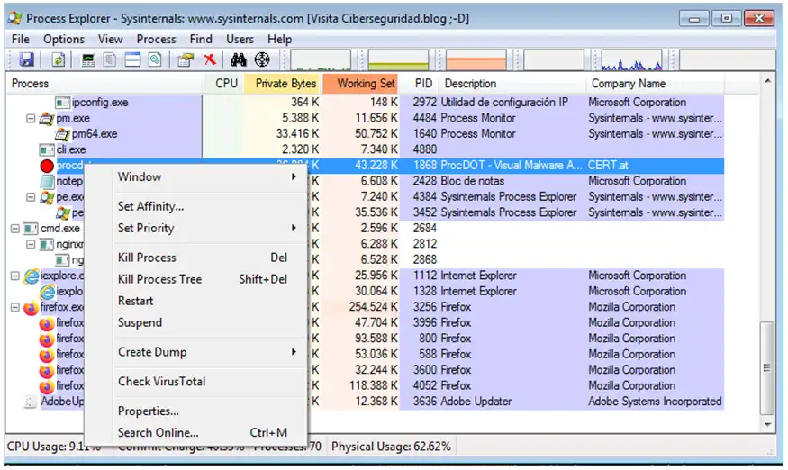This screenshot has width=788, height=470.
Task: Open the System Information toolbar icon
Action: coord(88,59)
